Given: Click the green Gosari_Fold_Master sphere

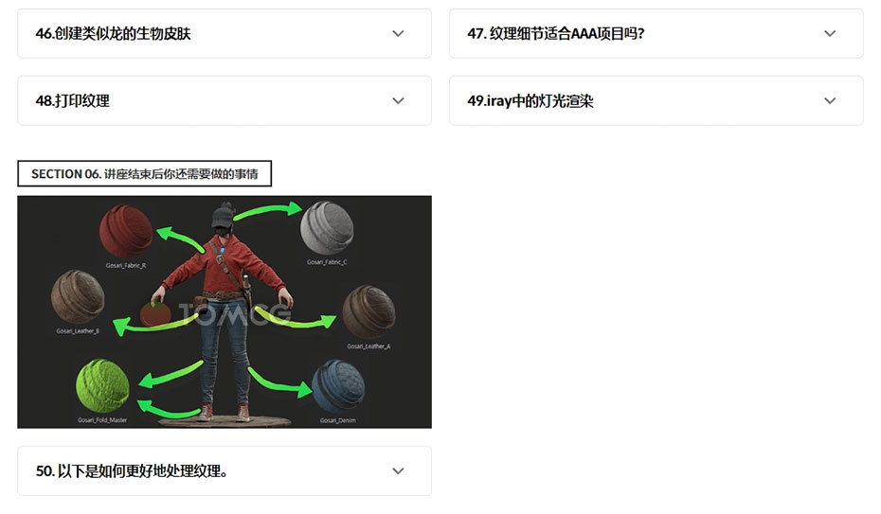Looking at the screenshot, I should 102,386.
